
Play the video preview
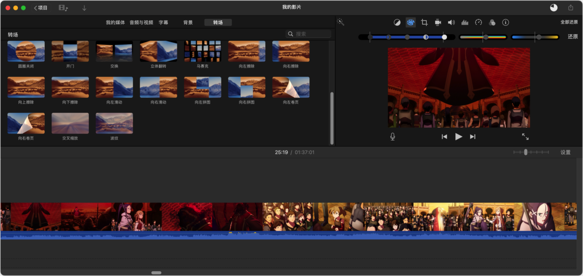click(458, 137)
